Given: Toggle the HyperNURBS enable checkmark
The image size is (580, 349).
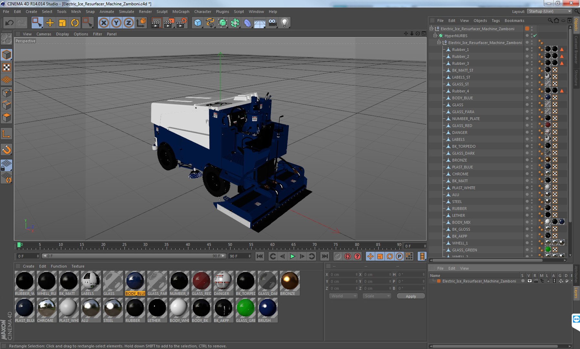Looking at the screenshot, I should (535, 36).
